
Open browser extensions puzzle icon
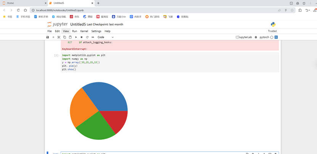(300, 10)
